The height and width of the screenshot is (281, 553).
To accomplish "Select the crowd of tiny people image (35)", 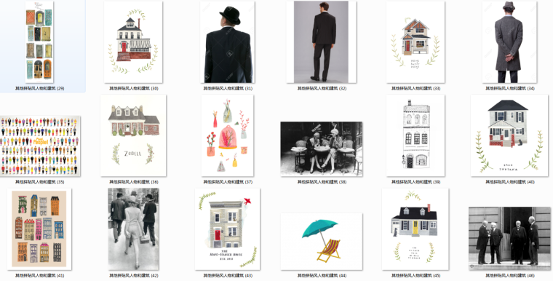I will coord(40,146).
